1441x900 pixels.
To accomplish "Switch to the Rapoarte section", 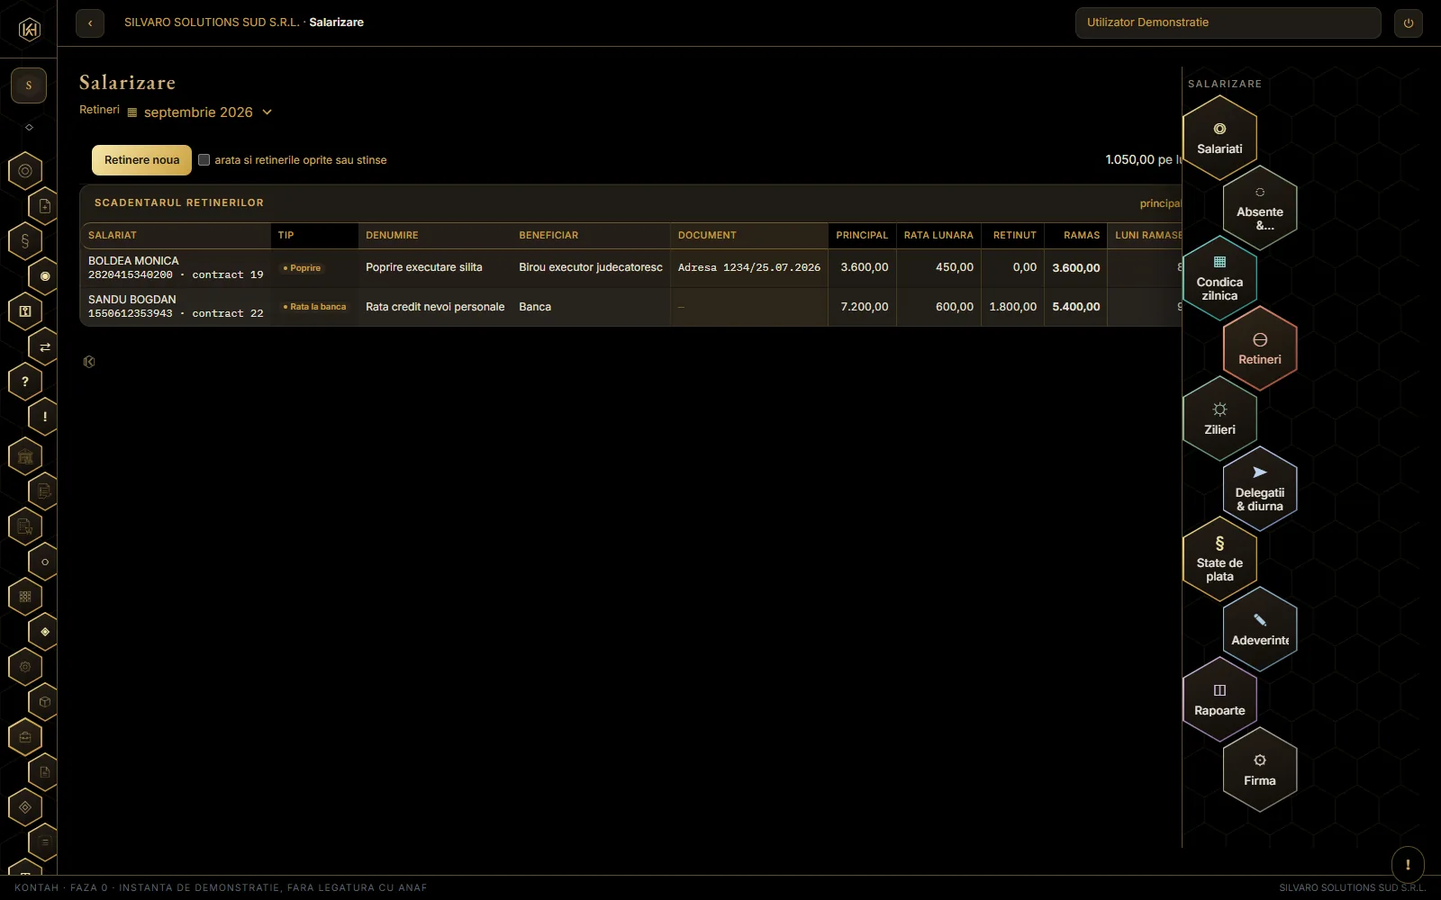I will point(1219,699).
